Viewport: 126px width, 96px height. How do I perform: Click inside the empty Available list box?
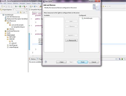click(x=54, y=35)
